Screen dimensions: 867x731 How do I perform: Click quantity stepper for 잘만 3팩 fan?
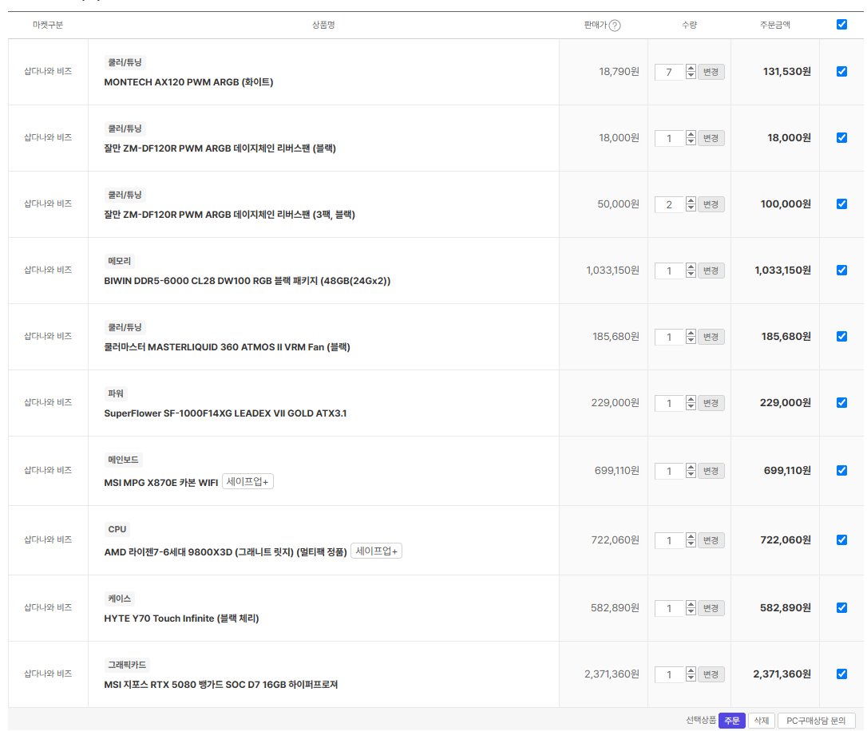coord(691,203)
